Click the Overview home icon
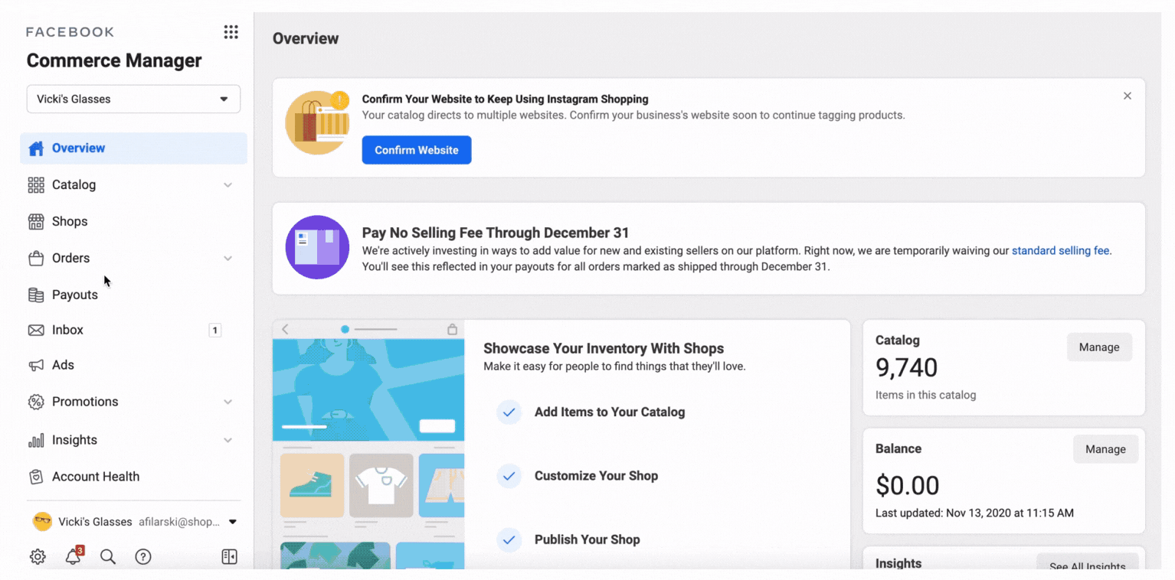 [36, 148]
